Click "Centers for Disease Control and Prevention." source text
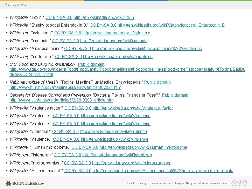 (x=50, y=95)
